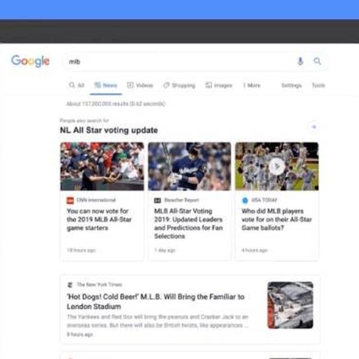
Task: Open the Tools options
Action: coord(319,85)
